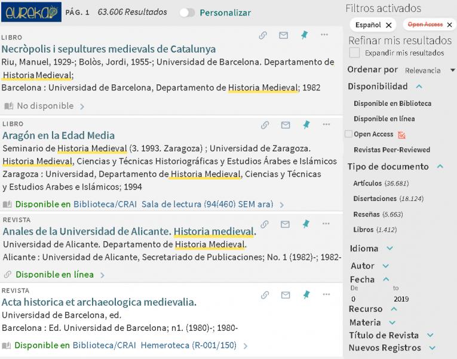The width and height of the screenshot is (457, 359).
Task: Email the Anales de la Universidad de Alicante record
Action: coord(286,224)
